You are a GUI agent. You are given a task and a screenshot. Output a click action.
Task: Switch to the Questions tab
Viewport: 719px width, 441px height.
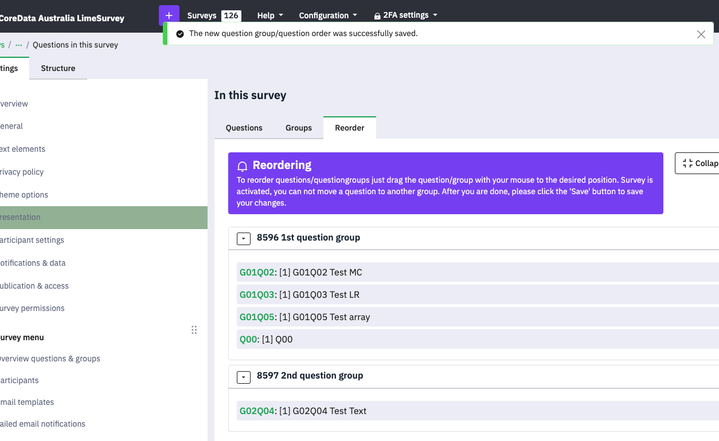[244, 128]
